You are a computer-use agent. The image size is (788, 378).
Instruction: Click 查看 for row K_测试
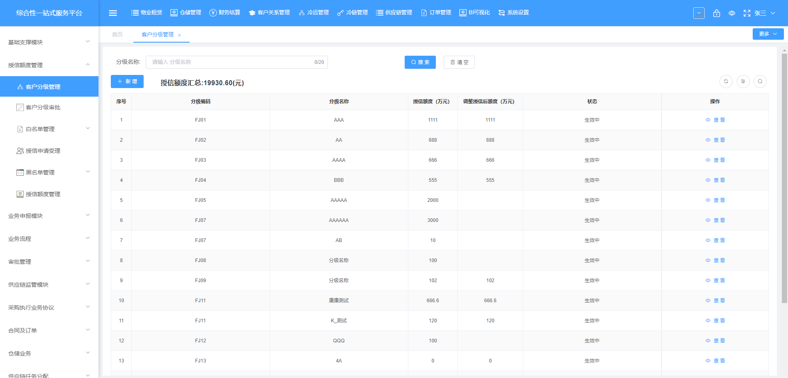(715, 321)
